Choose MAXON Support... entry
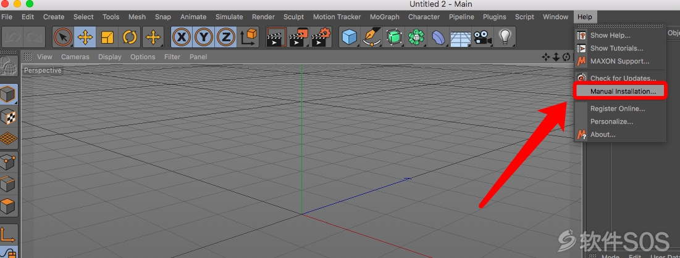 pos(620,62)
